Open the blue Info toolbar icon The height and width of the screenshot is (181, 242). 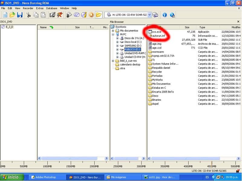point(165,15)
